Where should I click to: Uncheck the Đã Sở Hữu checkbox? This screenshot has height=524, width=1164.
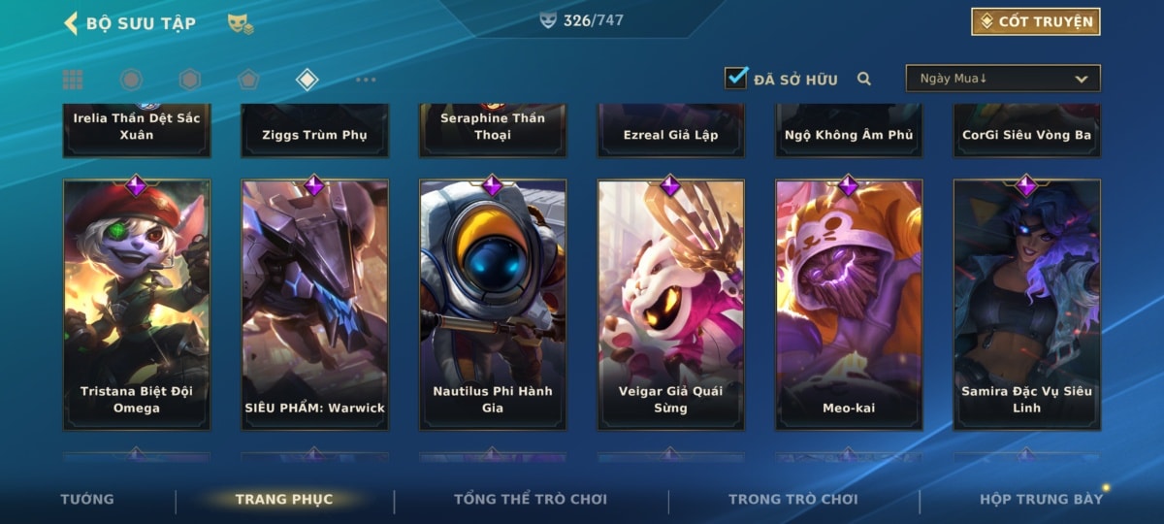[x=736, y=79]
